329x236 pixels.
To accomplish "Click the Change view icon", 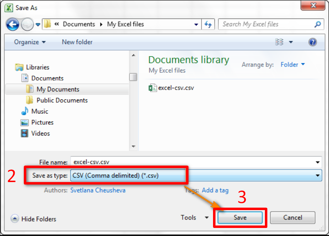I will (x=279, y=42).
